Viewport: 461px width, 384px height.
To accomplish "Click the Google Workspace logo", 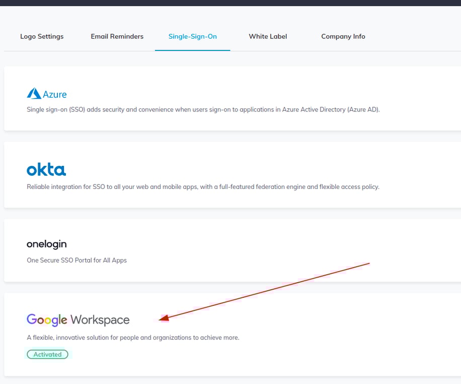I will coord(78,319).
